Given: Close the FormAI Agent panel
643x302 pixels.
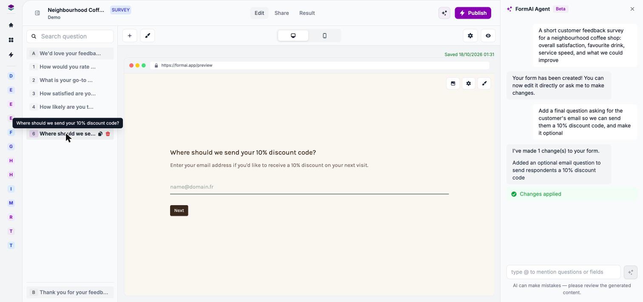Looking at the screenshot, I should [632, 9].
